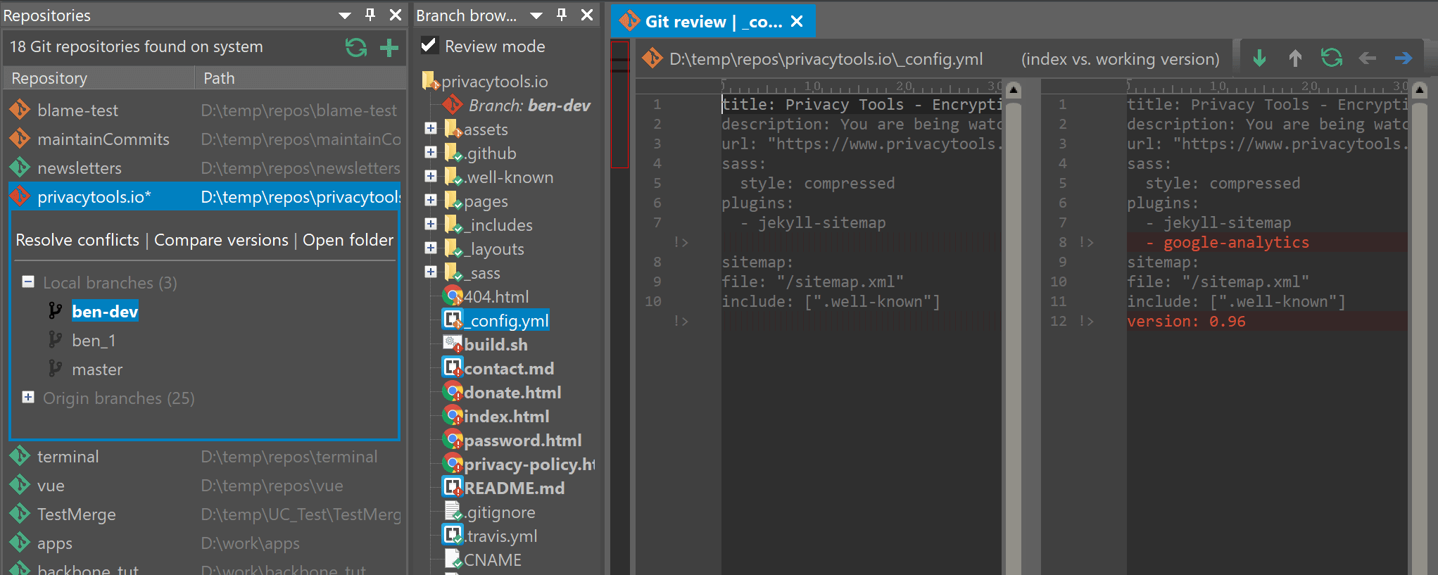The width and height of the screenshot is (1438, 575).
Task: Expand the assets folder node
Action: pos(431,129)
